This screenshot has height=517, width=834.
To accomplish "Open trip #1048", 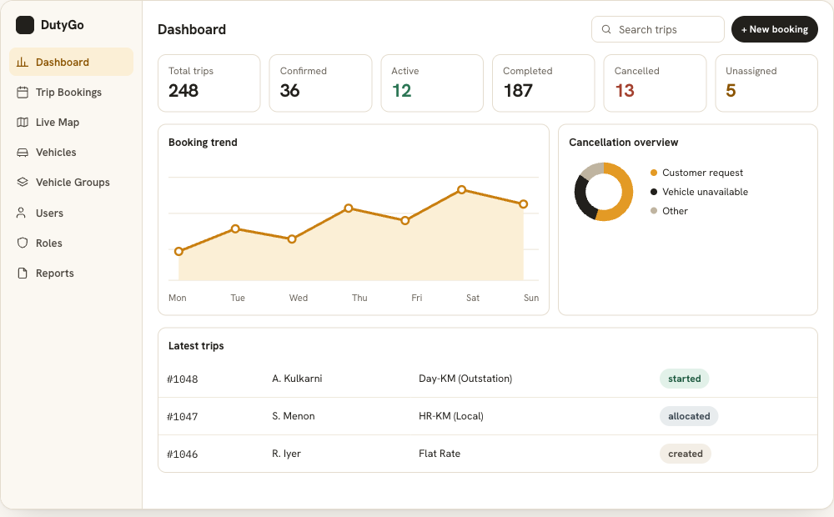I will [x=183, y=379].
